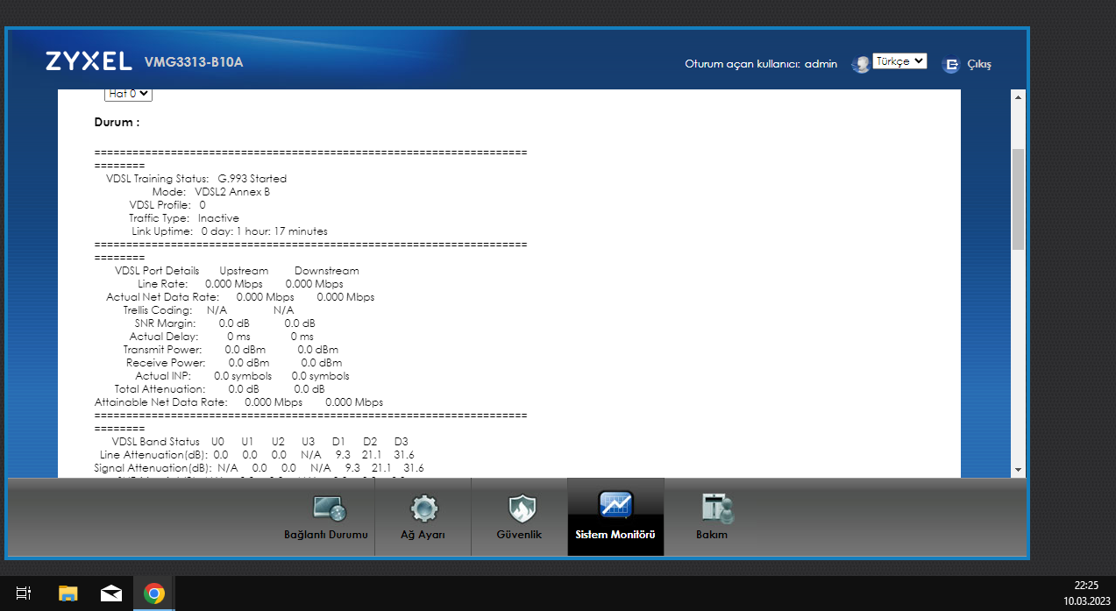Viewport: 1116px width, 611px height.
Task: Click the 'Downstream' column header
Action: [x=326, y=271]
